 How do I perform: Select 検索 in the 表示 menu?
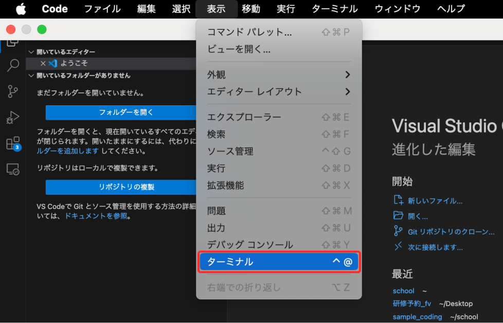279,134
